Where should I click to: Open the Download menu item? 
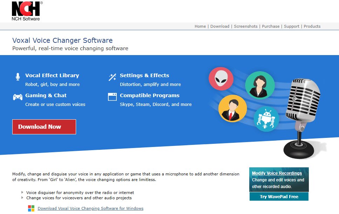(x=220, y=26)
